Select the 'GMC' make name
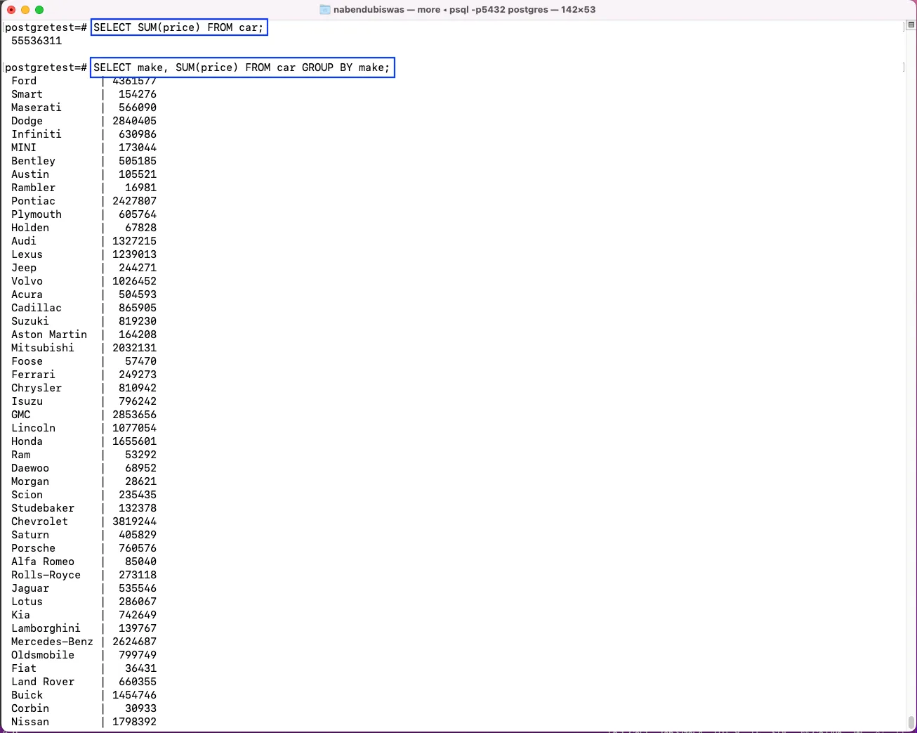 point(21,415)
